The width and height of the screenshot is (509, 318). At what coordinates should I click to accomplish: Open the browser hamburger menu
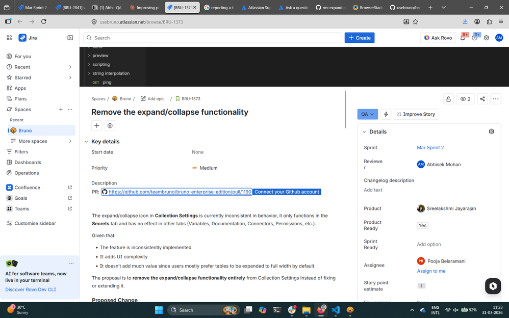[501, 22]
